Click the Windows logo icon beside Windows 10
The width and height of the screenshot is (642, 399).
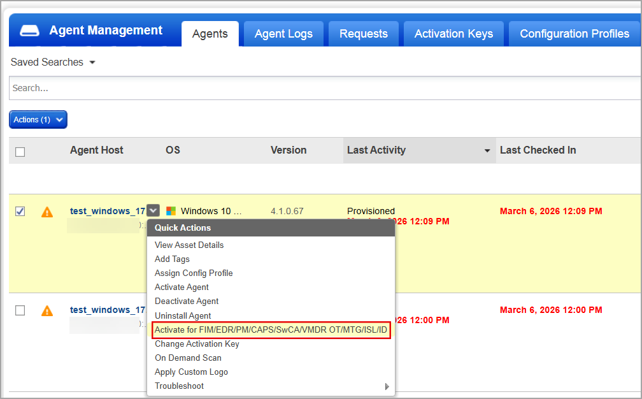pyautogui.click(x=171, y=211)
